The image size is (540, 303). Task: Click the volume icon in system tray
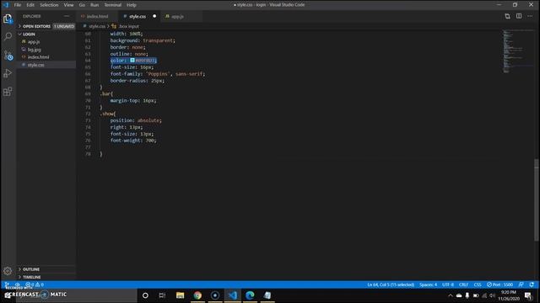(493, 295)
